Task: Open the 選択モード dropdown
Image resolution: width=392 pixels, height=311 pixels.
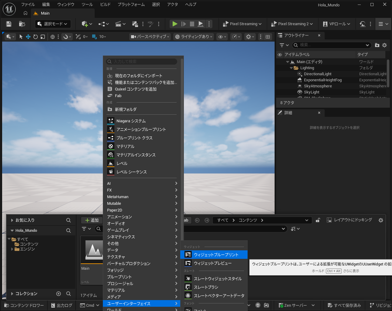Action: coord(53,24)
